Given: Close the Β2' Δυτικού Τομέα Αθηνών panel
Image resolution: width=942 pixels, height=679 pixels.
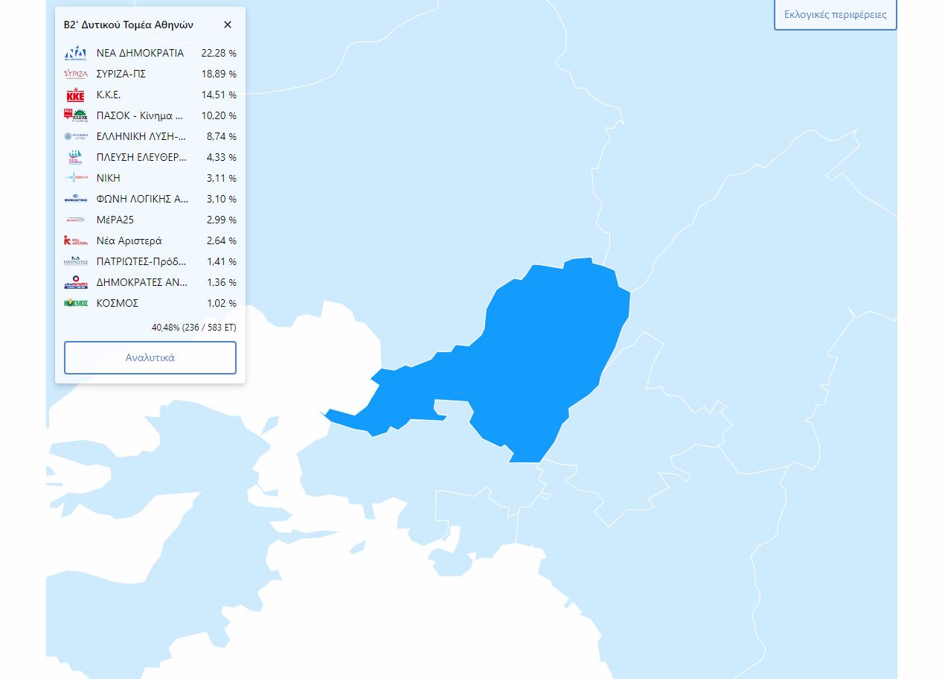Looking at the screenshot, I should click(x=228, y=25).
